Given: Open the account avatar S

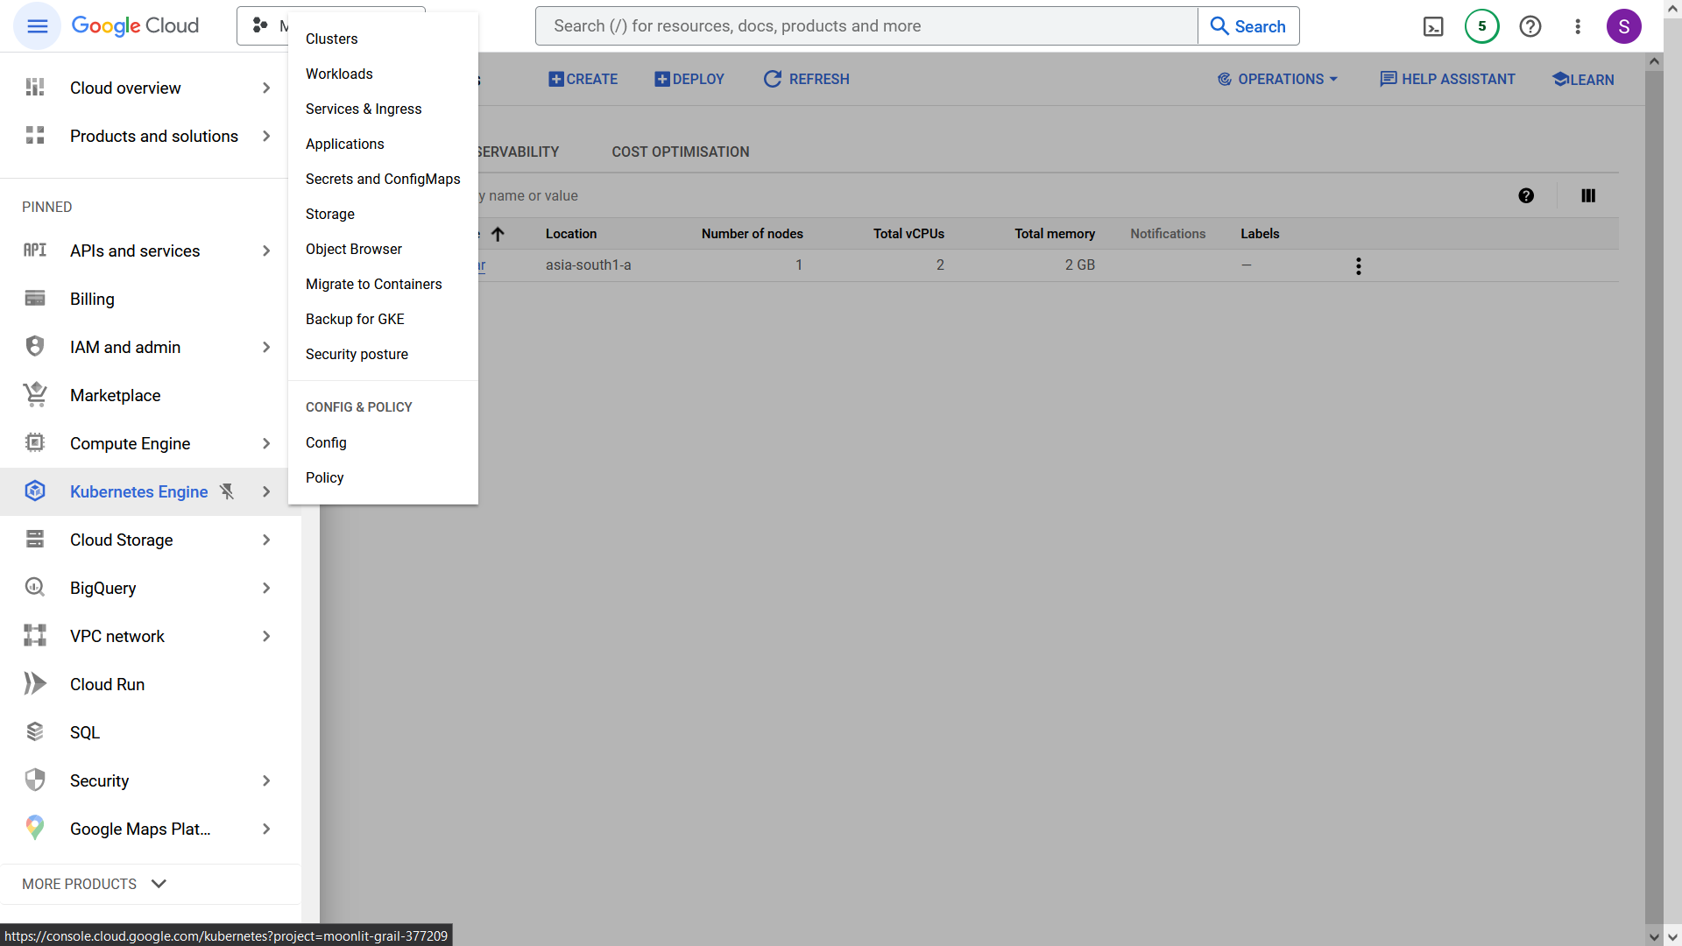Looking at the screenshot, I should click(x=1624, y=26).
